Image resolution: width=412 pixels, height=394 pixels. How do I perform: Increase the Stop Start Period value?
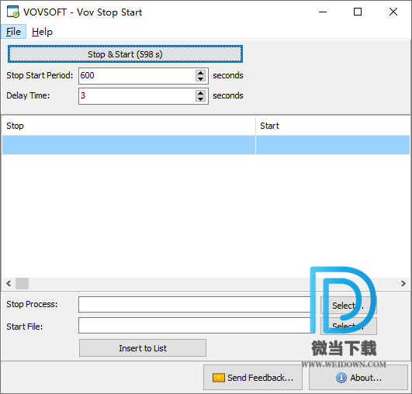point(201,73)
